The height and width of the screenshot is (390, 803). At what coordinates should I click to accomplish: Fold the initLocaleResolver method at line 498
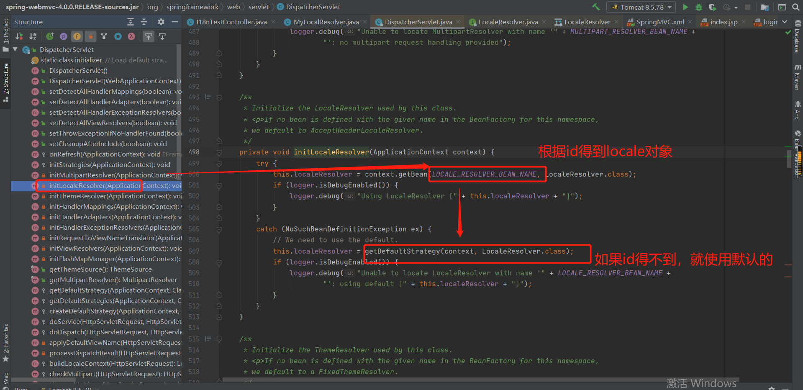(x=219, y=152)
